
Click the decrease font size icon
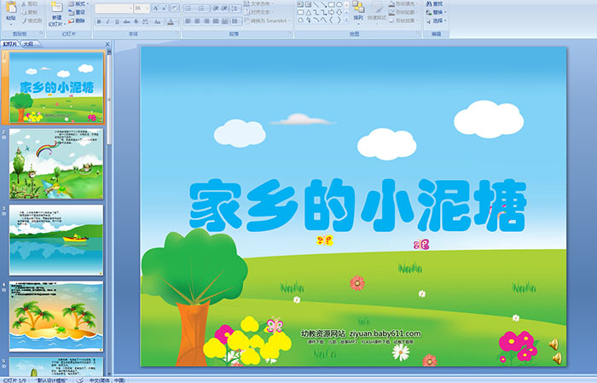point(164,9)
